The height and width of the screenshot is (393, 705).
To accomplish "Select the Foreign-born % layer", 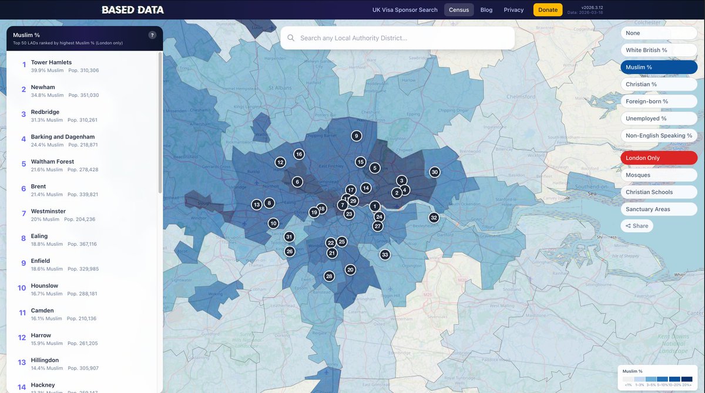I will pos(659,101).
